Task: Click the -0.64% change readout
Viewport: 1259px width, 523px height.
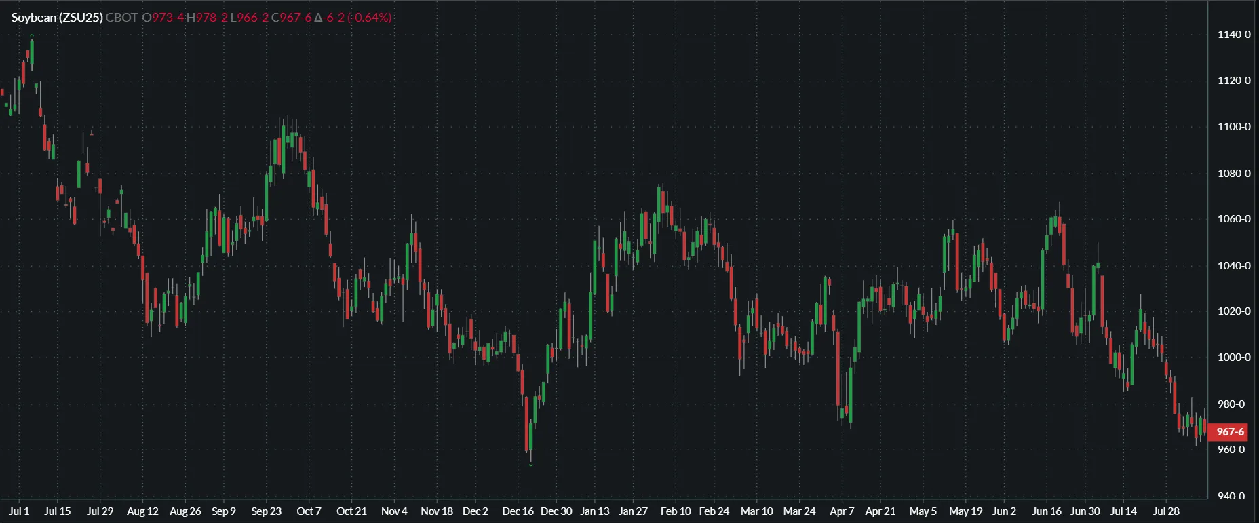Action: click(369, 18)
